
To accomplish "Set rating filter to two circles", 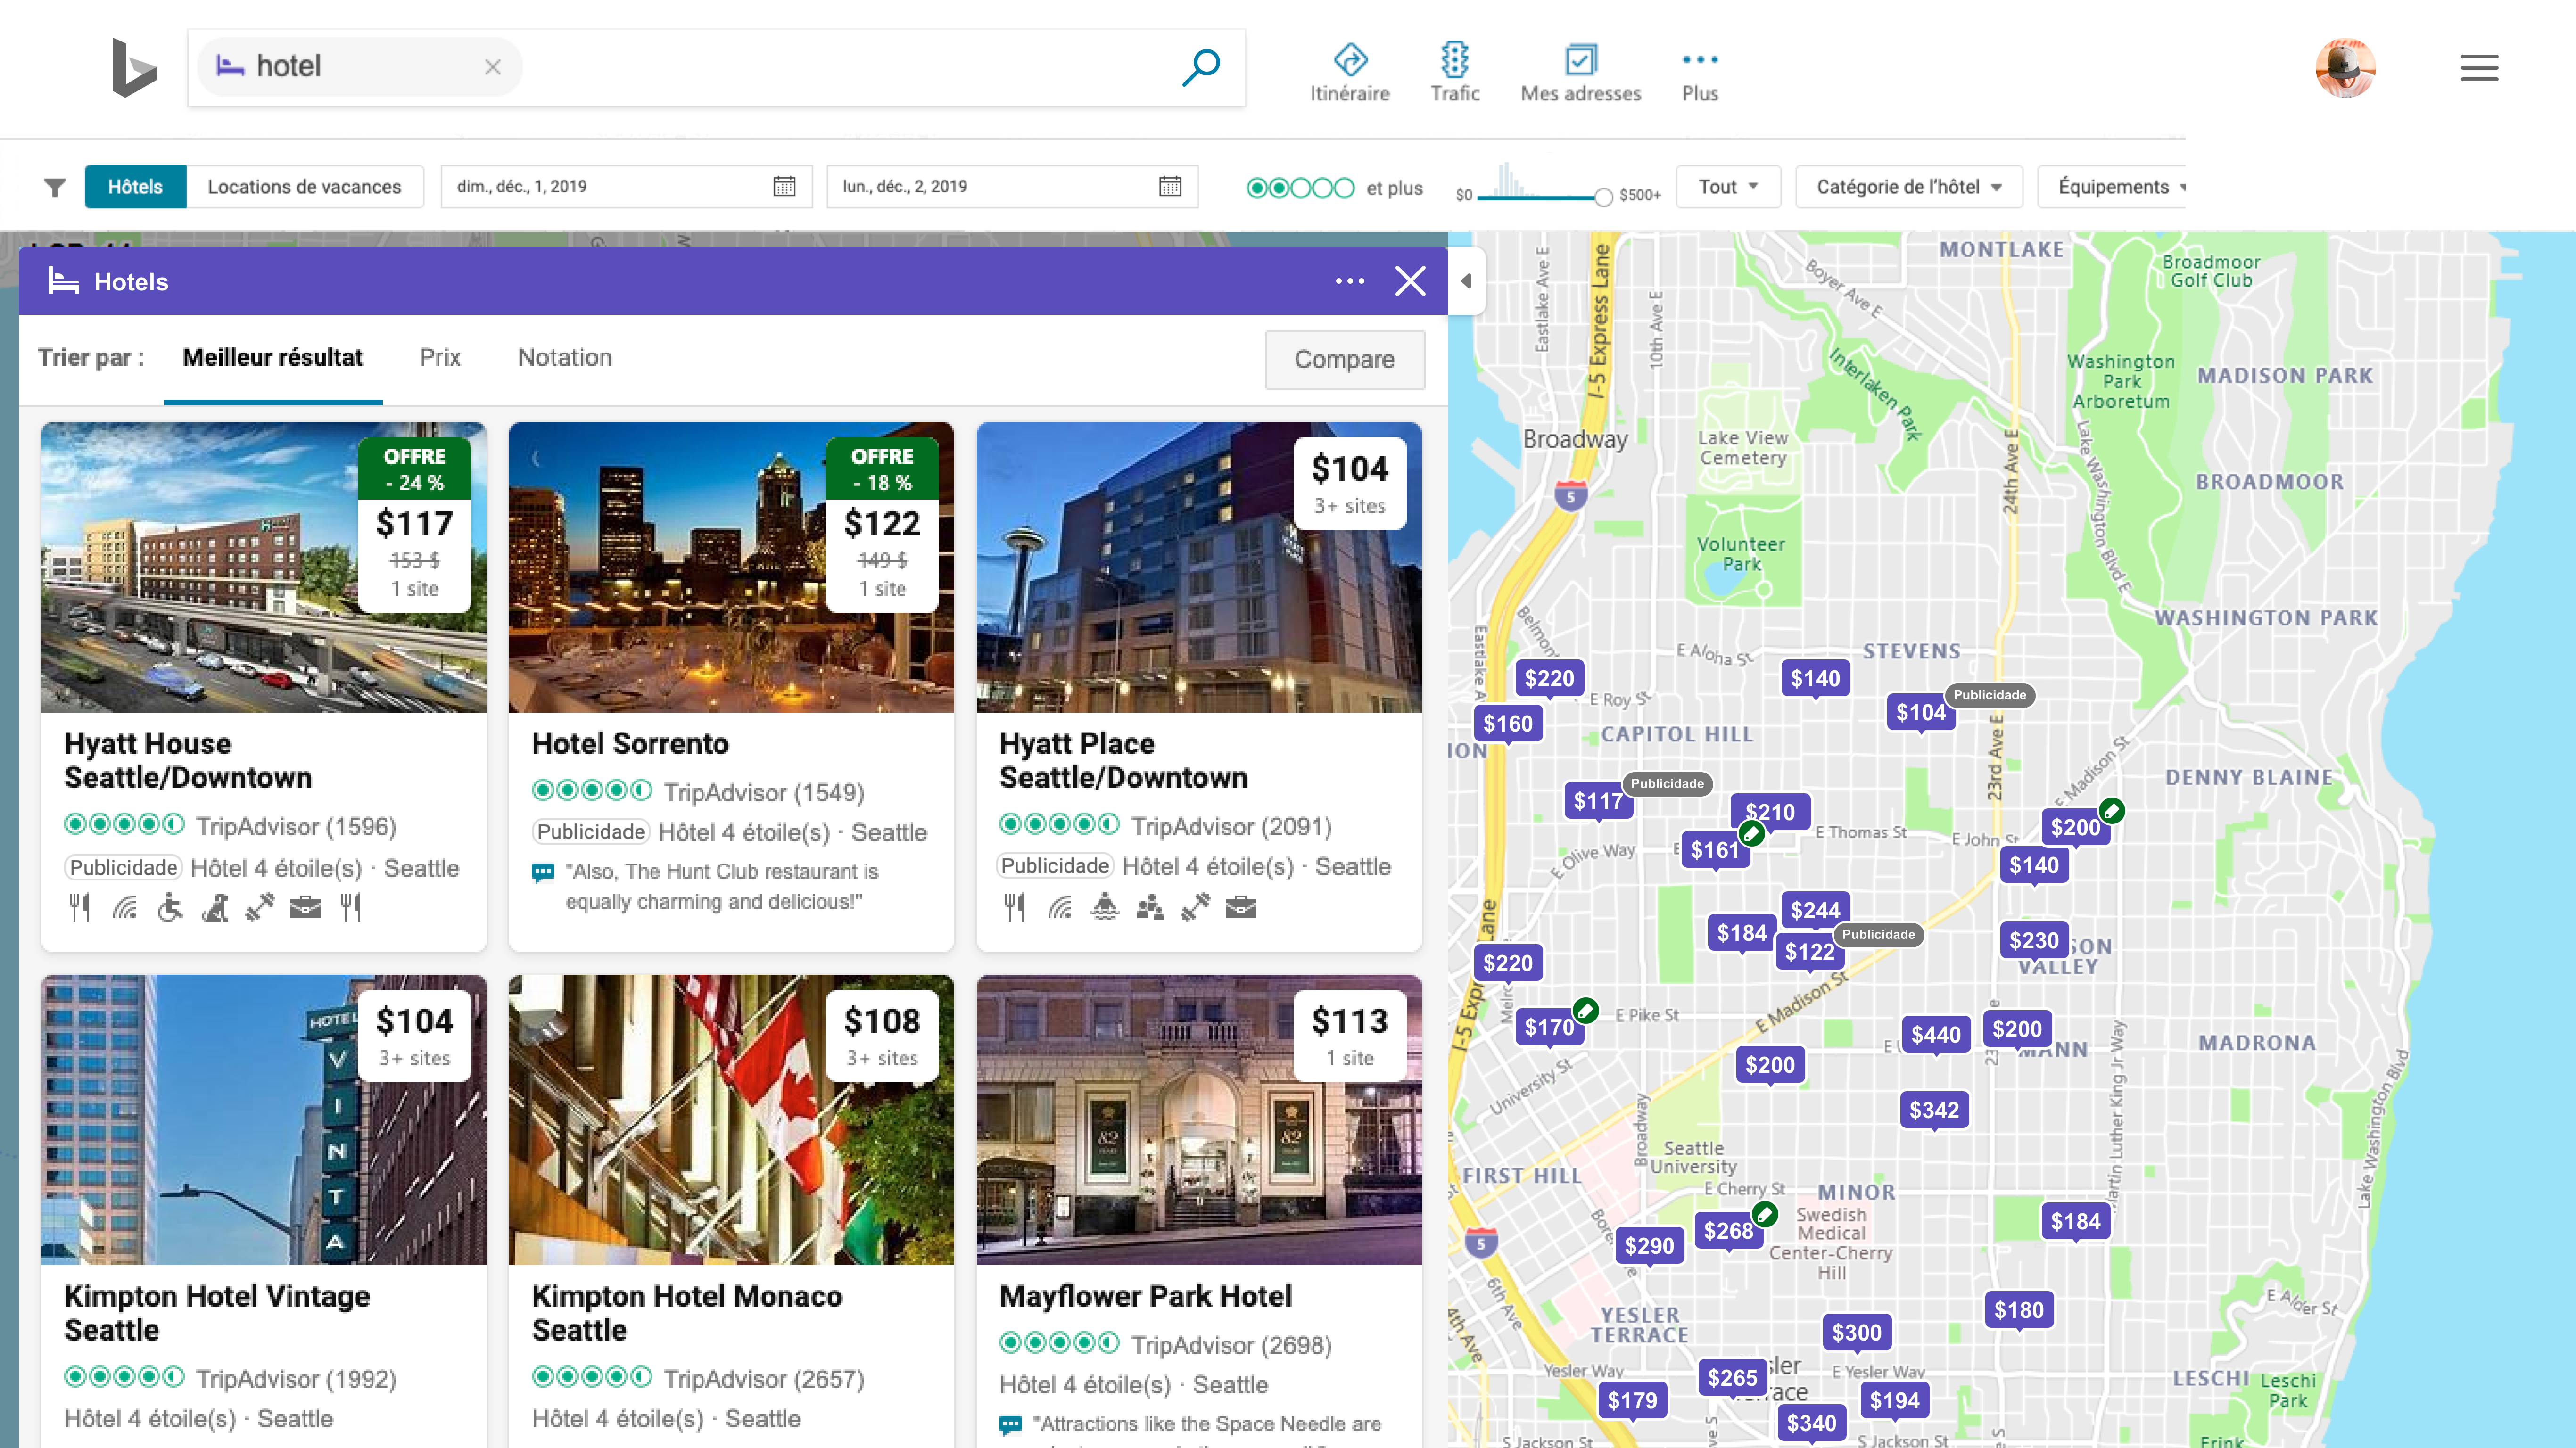I will tap(1279, 188).
